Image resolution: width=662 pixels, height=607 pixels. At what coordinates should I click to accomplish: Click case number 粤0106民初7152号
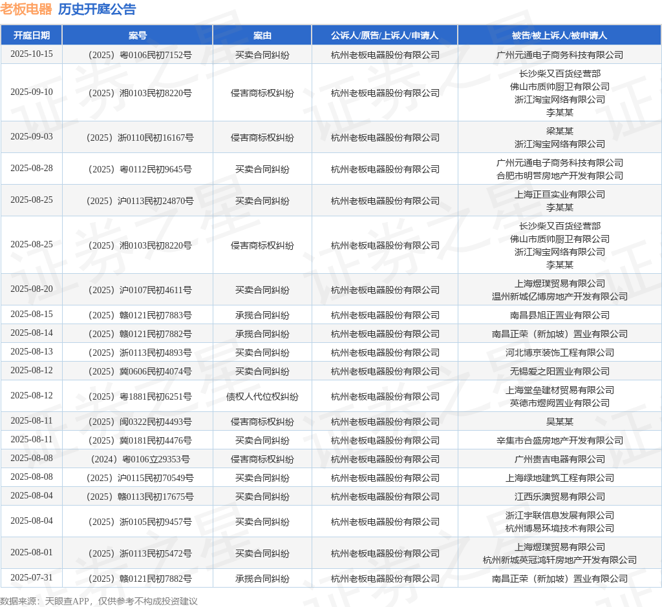click(x=140, y=55)
